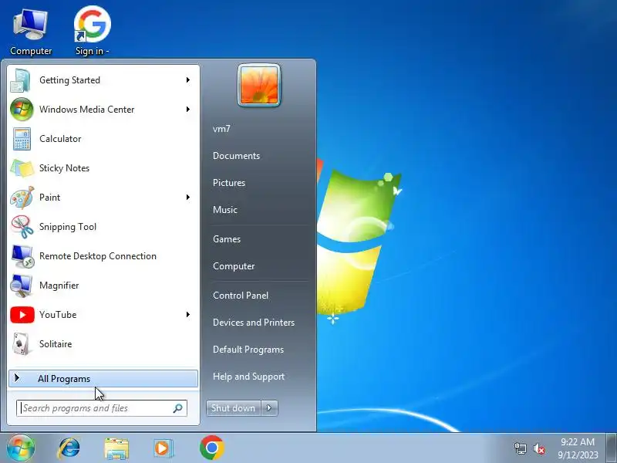
Task: Expand Paint recent files arrow
Action: 188,198
